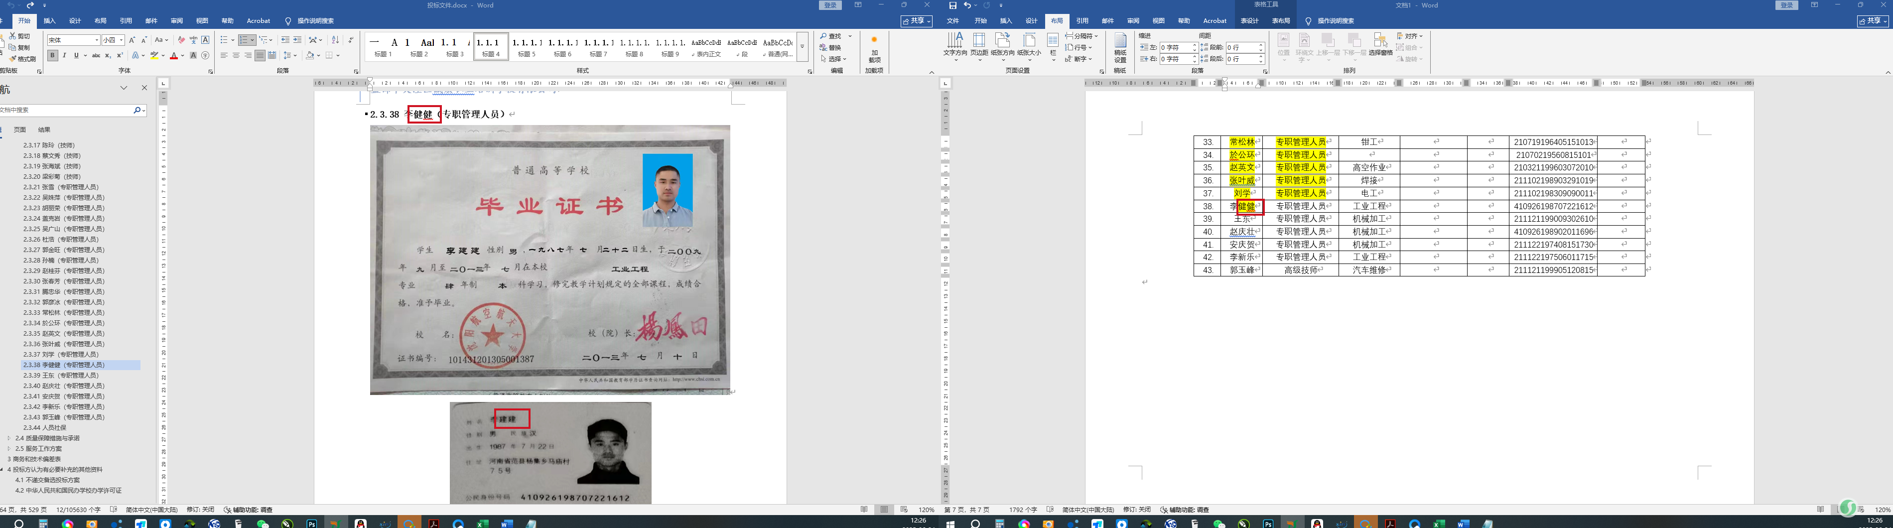
Task: Open the Selection Pane (选择窗格) in right window
Action: click(1381, 45)
